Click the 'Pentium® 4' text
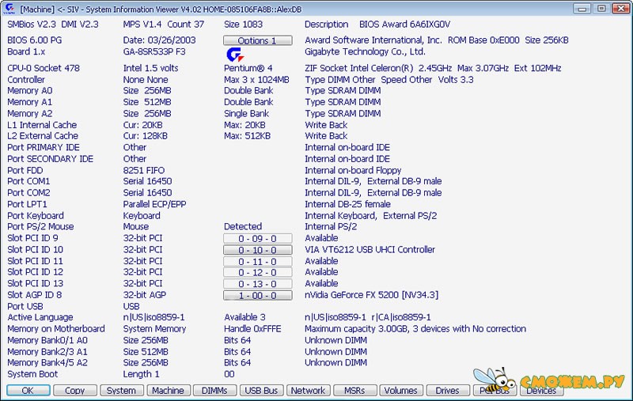The image size is (633, 401). (248, 68)
